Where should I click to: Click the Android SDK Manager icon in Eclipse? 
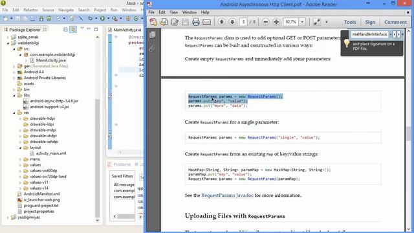click(41, 19)
